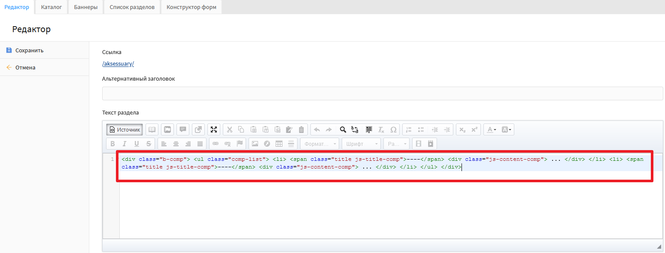
Task: Click Сохранить to save
Action: click(29, 50)
